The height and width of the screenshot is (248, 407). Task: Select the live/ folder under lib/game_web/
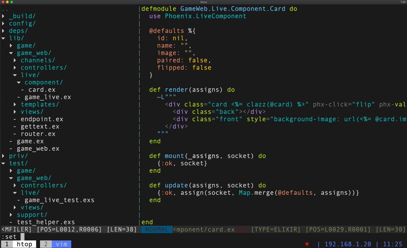click(x=30, y=75)
